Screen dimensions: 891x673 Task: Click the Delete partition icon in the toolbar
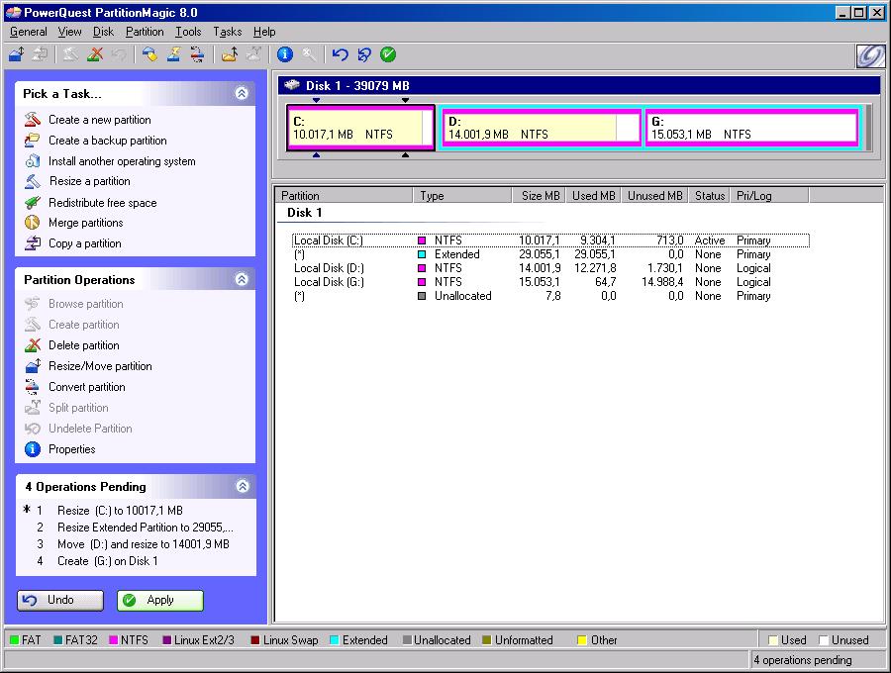tap(95, 54)
